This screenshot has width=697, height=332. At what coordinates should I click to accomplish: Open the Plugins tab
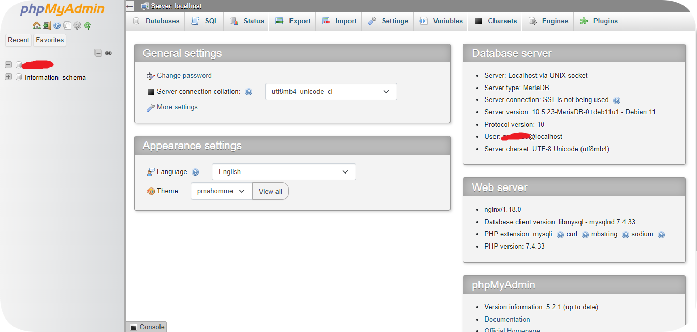[599, 21]
